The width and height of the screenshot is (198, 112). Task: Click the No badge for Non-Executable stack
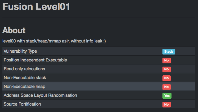click(167, 78)
